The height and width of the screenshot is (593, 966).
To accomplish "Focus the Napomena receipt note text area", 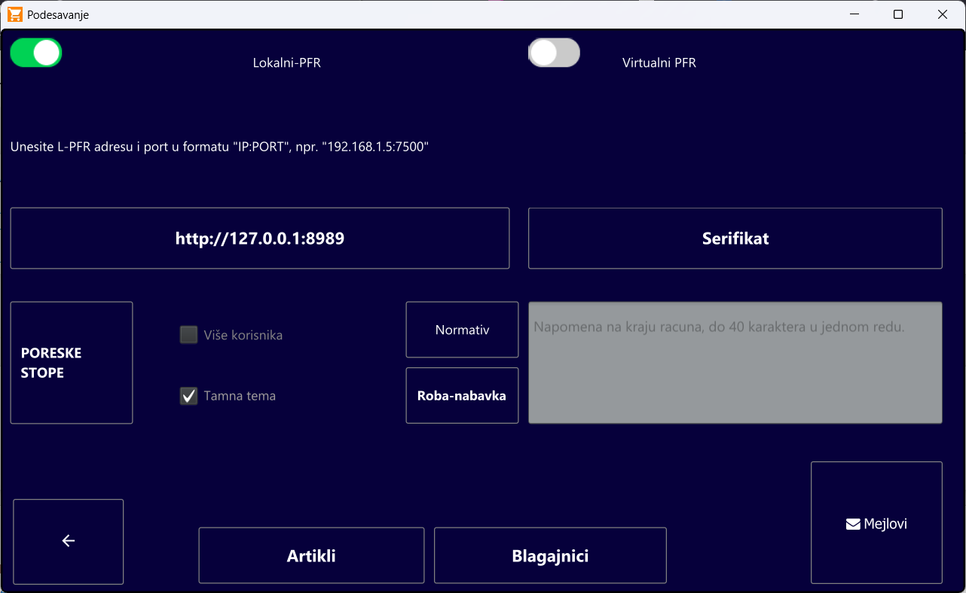I will (x=735, y=363).
